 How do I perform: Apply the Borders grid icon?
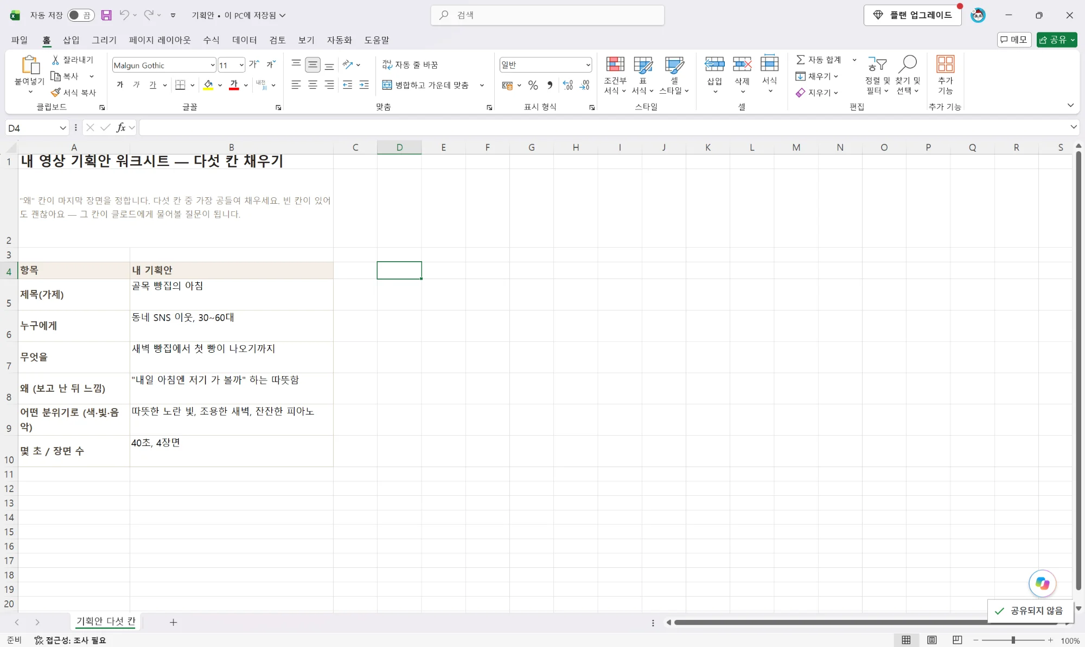click(x=180, y=85)
